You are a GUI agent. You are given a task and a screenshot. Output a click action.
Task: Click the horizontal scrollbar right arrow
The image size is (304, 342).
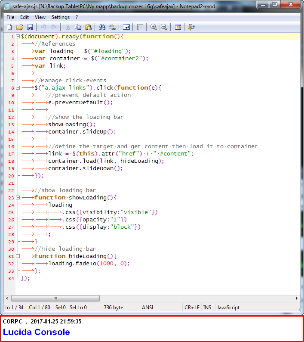click(297, 298)
